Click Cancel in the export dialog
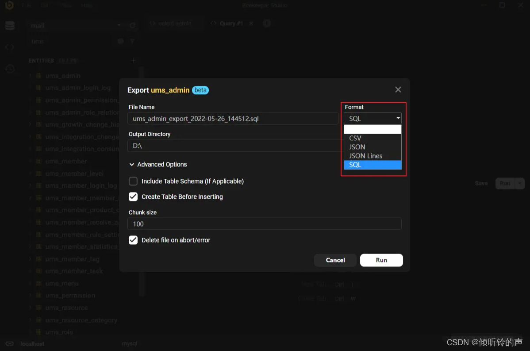 click(x=335, y=260)
